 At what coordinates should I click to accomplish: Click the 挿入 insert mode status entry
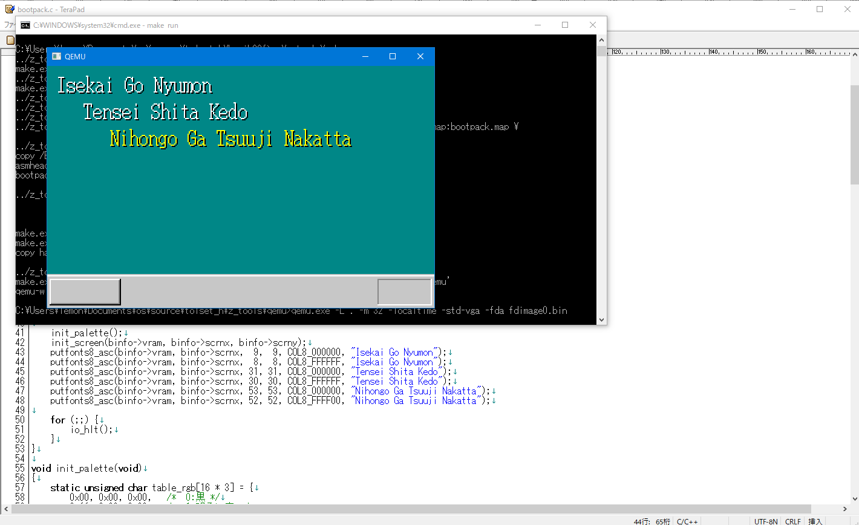coord(815,521)
